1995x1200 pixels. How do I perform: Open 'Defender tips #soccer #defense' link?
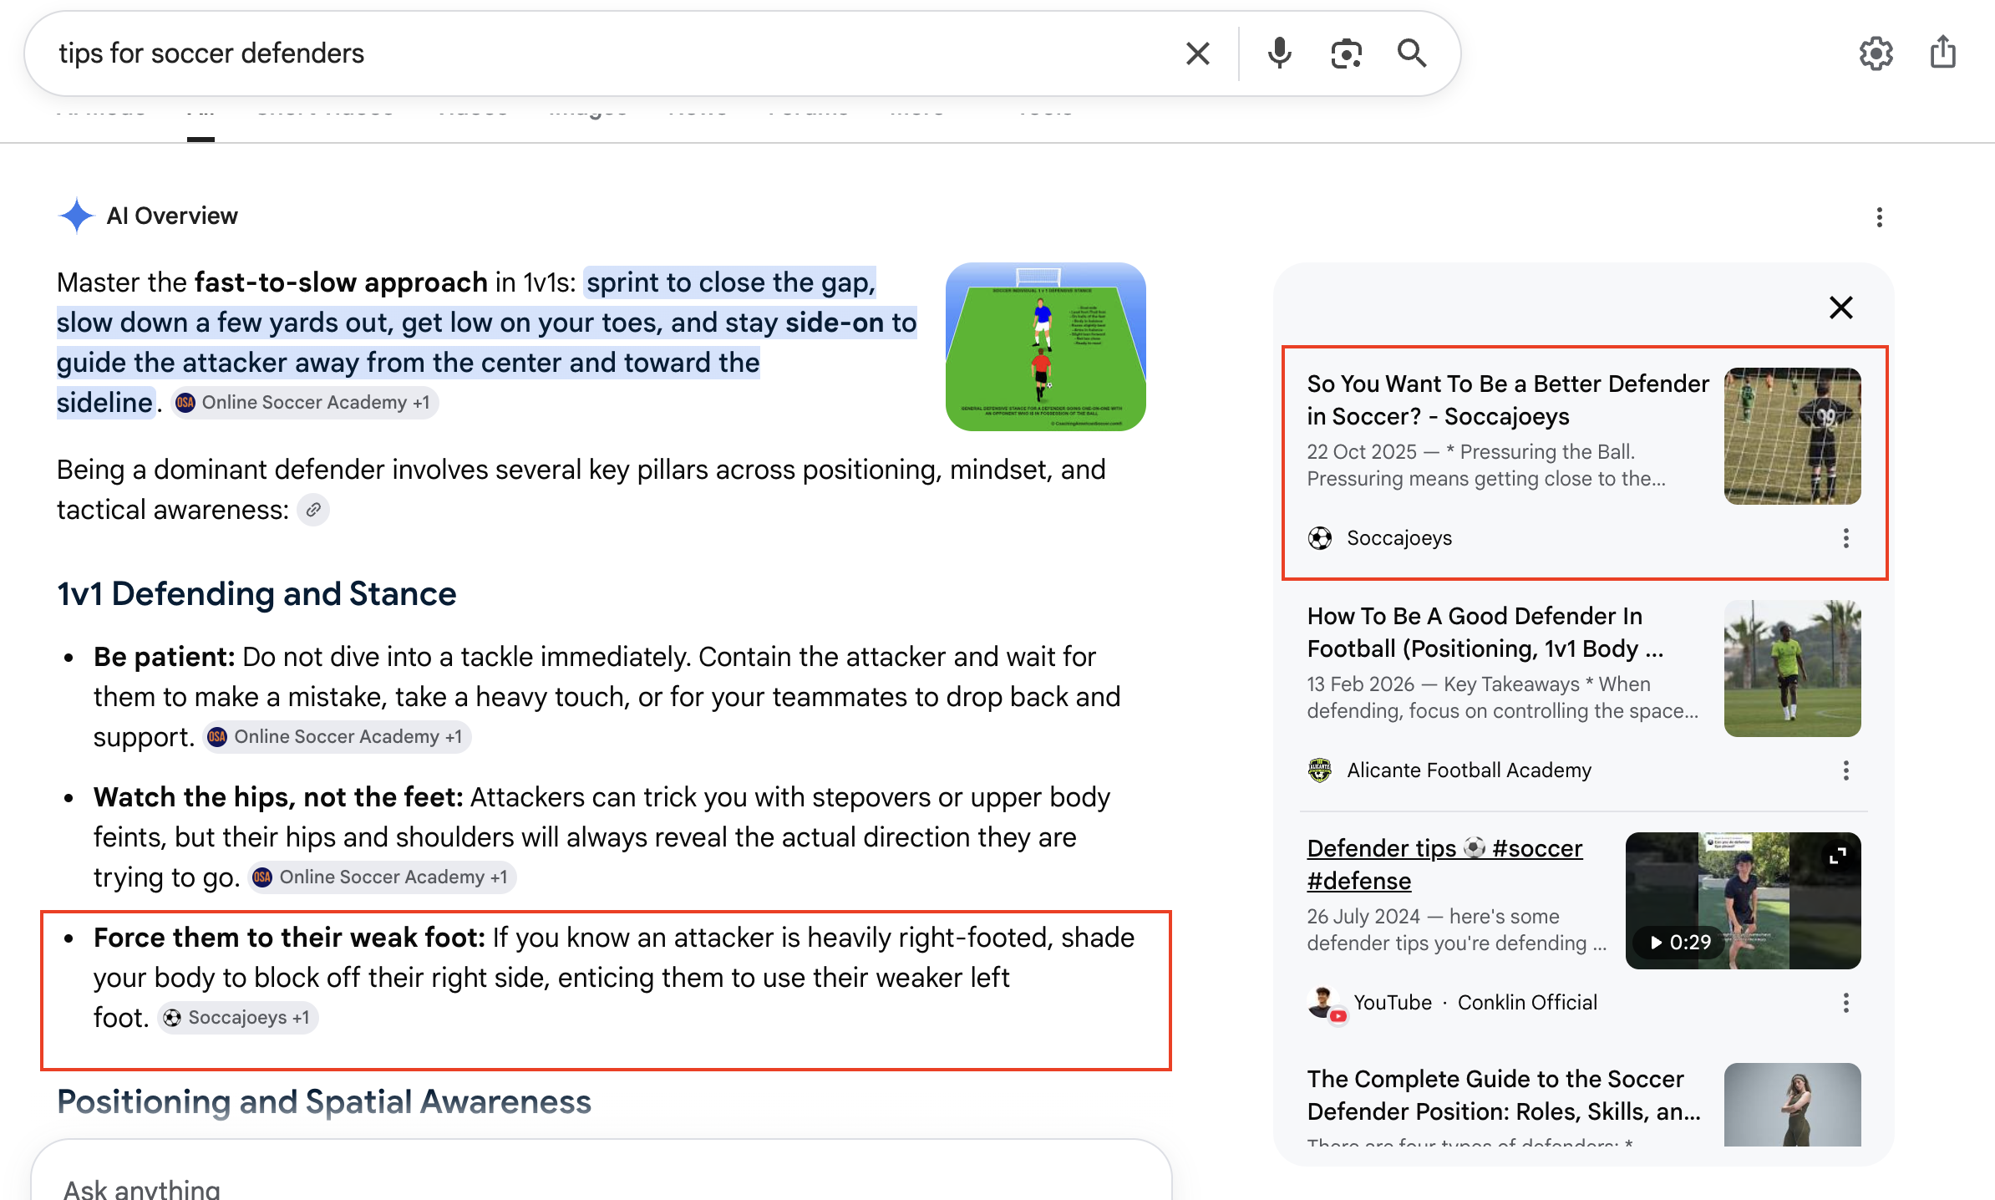(1444, 865)
